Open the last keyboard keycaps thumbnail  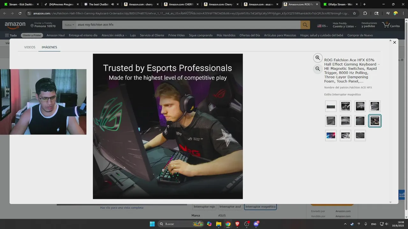point(360,135)
